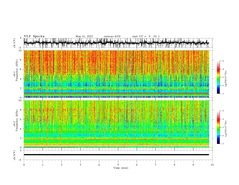Viewport: 239px width, 185px height.
Task: Click the -5 label on ch.1 color bar
Action: (223, 77)
